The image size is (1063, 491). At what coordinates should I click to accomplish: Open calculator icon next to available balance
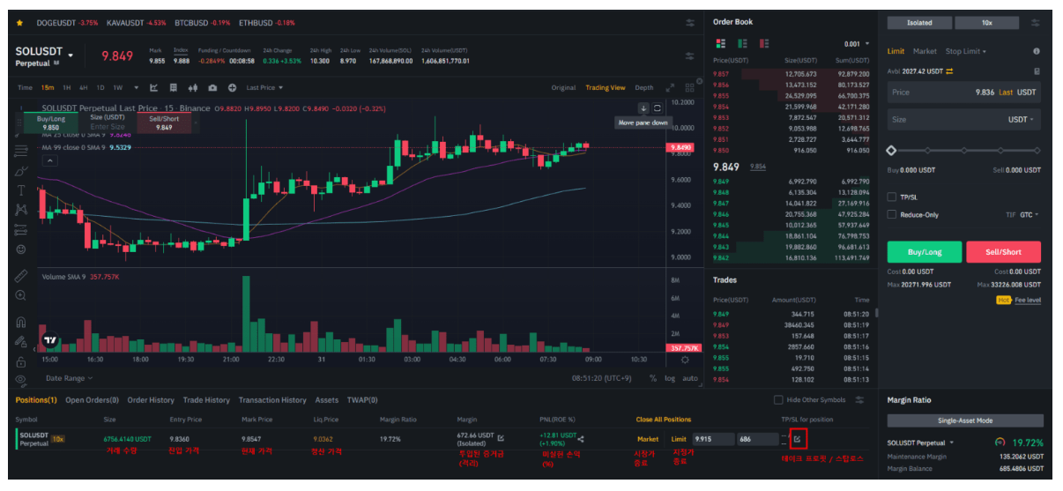pyautogui.click(x=1037, y=71)
